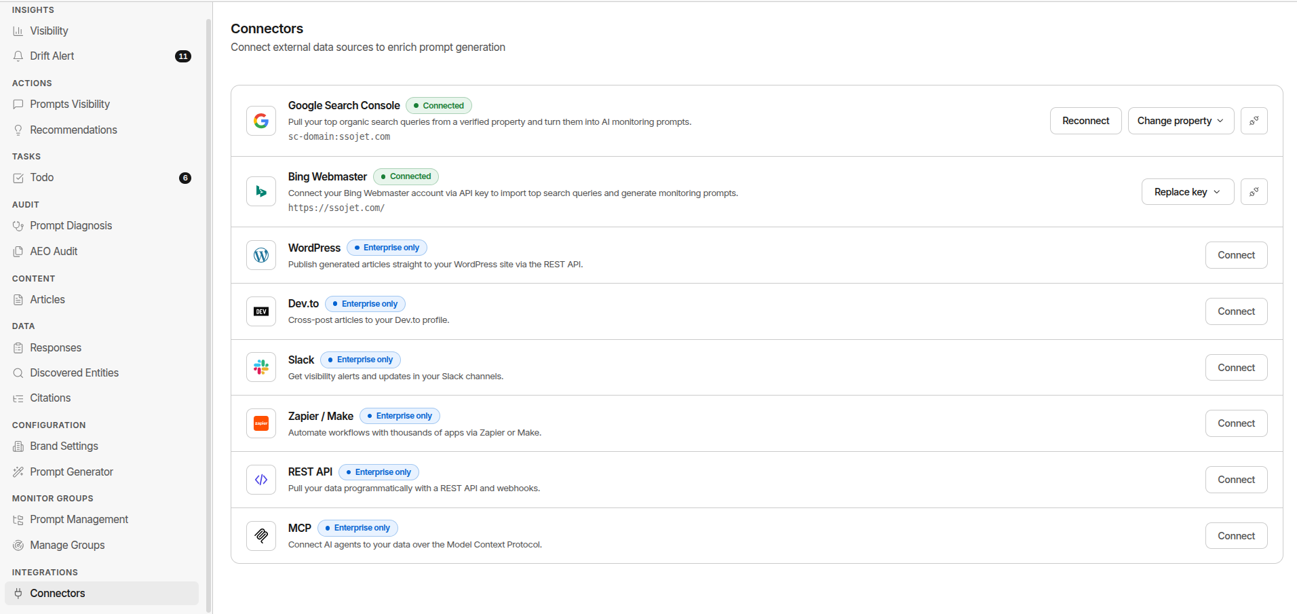Click the sidebar vertical scrollbar
The height and width of the screenshot is (614, 1297).
[x=208, y=315]
